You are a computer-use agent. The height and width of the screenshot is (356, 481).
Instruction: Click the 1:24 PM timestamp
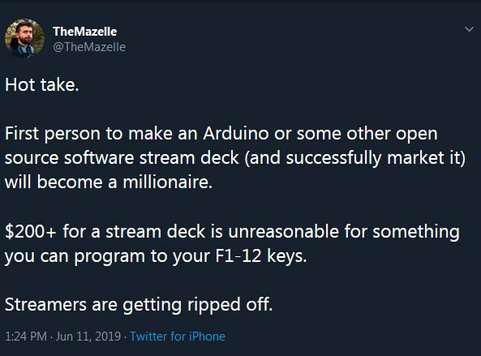click(x=26, y=337)
